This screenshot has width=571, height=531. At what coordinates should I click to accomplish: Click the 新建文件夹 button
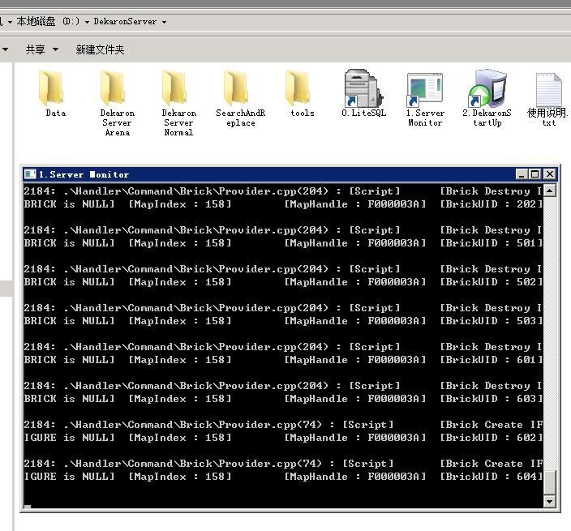[x=100, y=49]
